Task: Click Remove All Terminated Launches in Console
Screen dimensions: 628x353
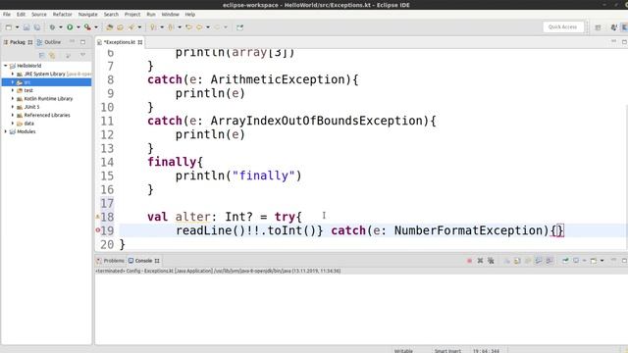Action: 491,261
